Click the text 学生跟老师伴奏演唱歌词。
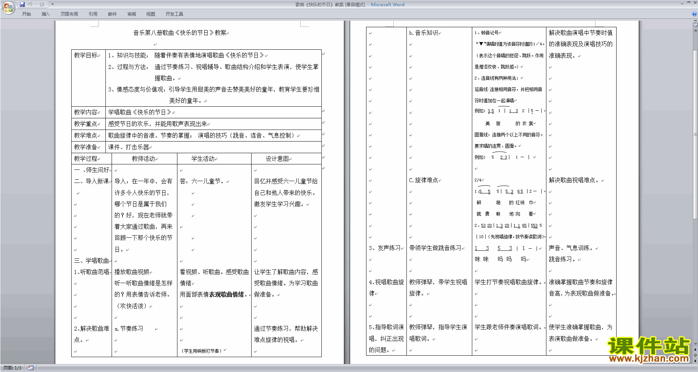 point(509,327)
